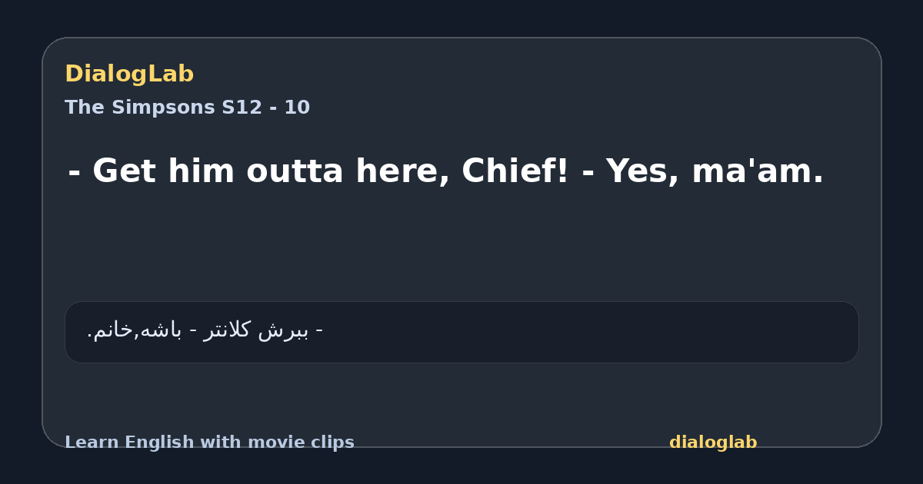Click the Persian translation box
Viewport: 923px width, 484px height.
(461, 332)
